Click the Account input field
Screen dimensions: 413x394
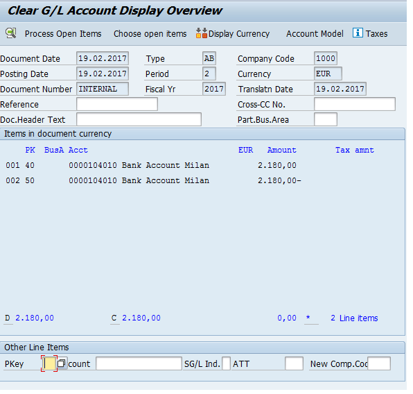(x=139, y=363)
